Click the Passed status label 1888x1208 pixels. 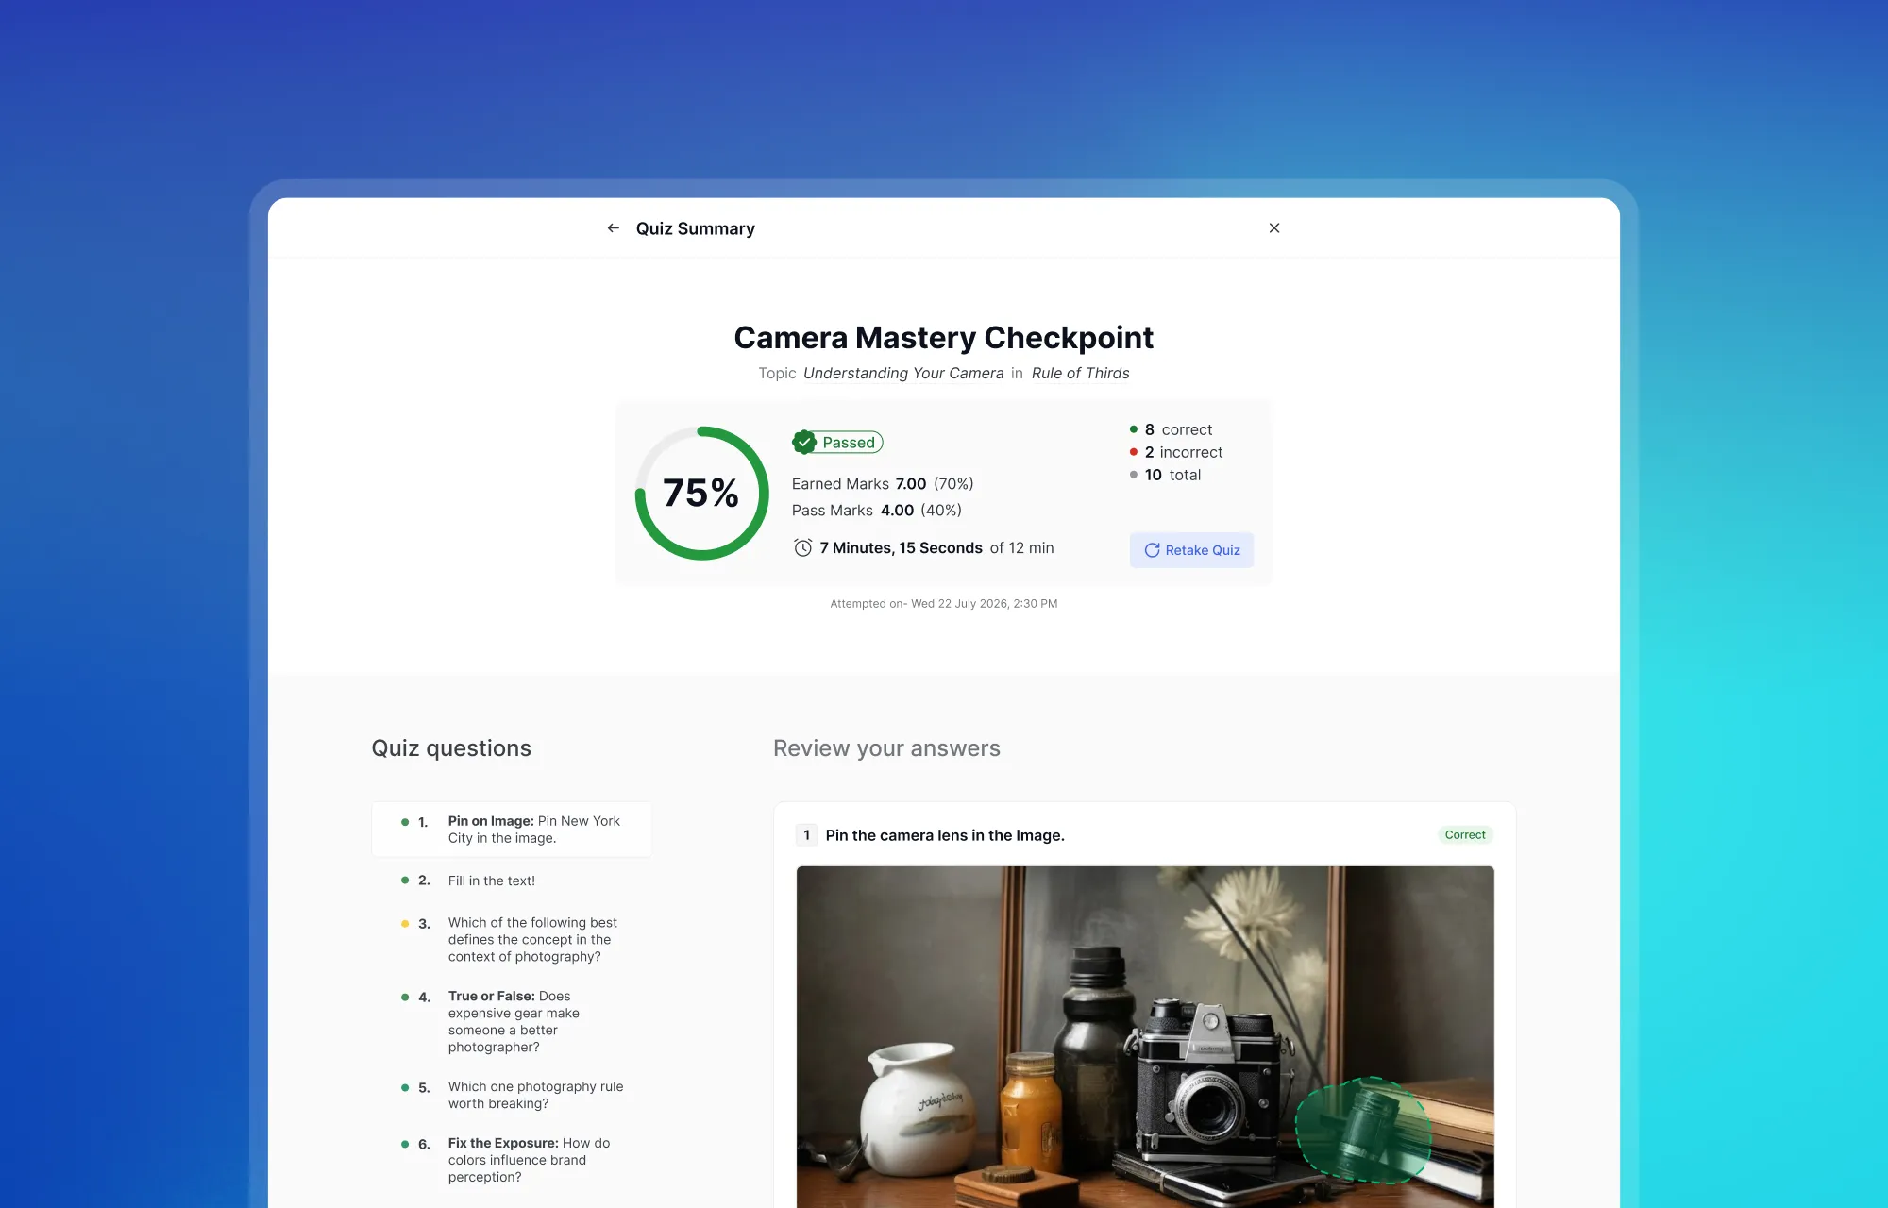click(x=849, y=443)
